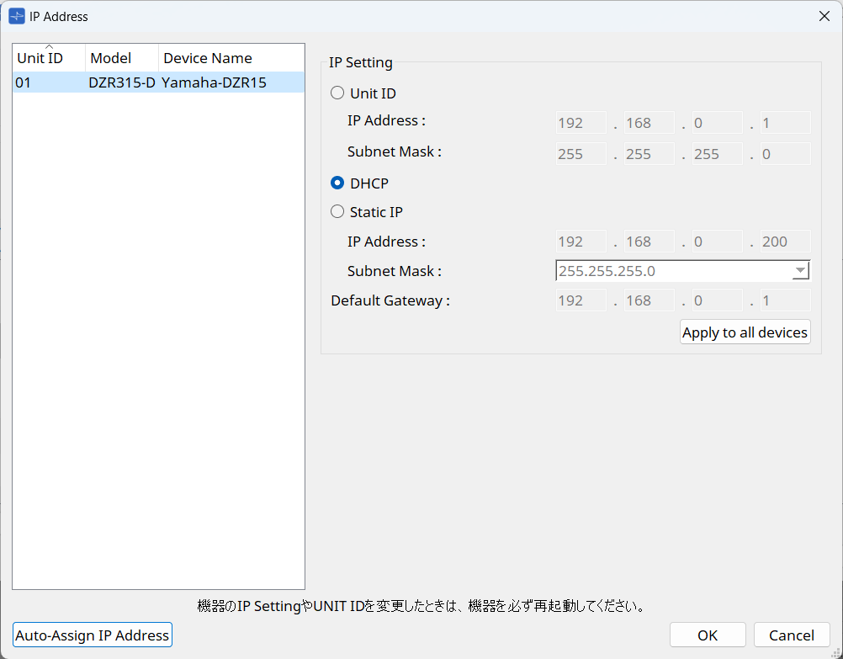Viewport: 843px width, 659px height.
Task: Click Unit ID Subnet Mask last octet field
Action: (785, 153)
